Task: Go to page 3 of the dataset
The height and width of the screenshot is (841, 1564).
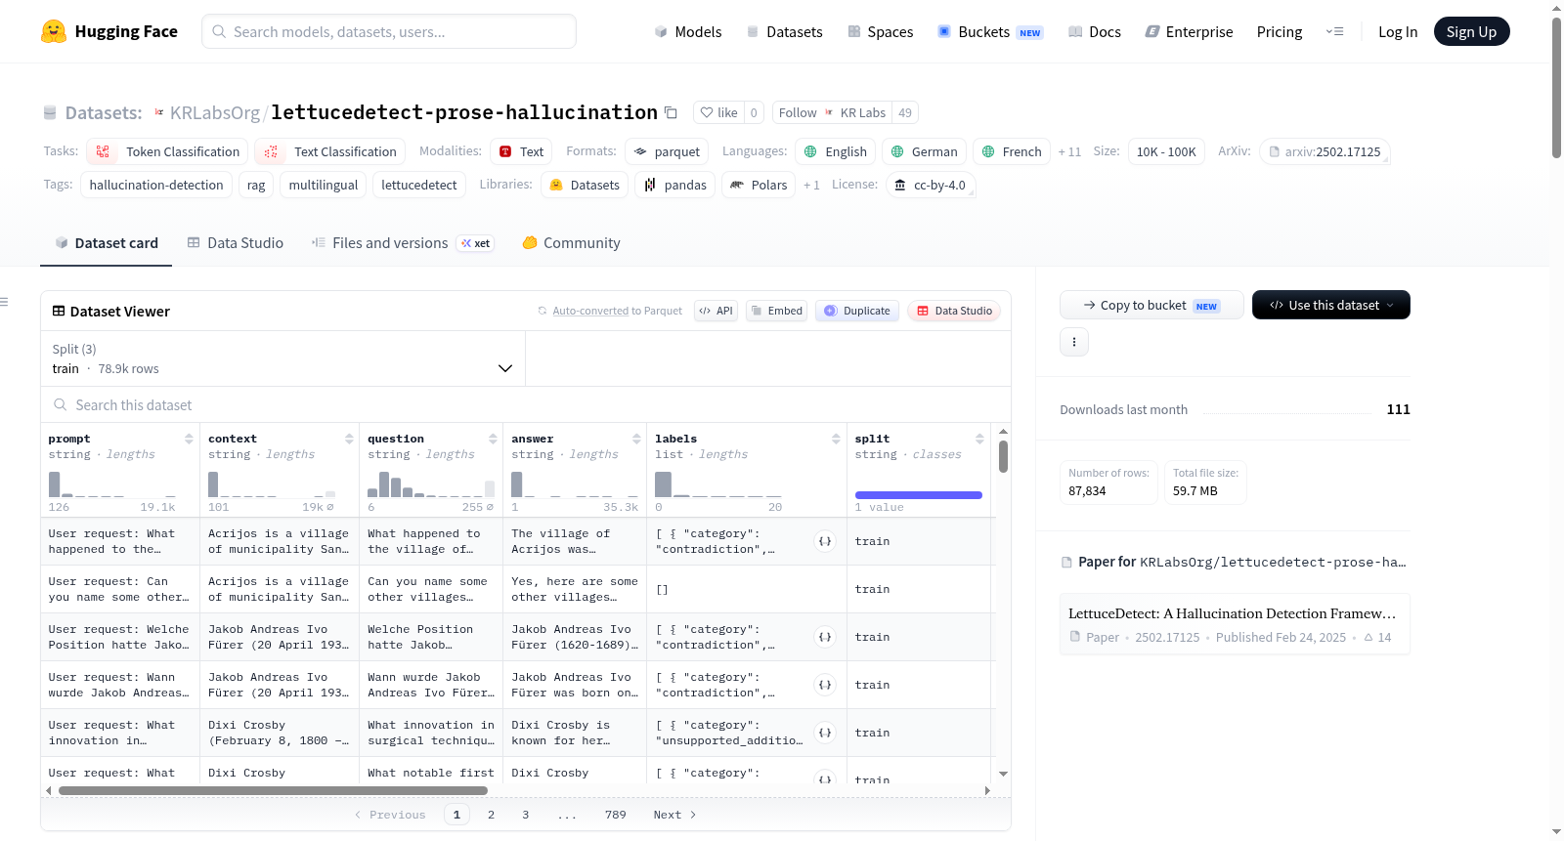Action: click(x=525, y=815)
